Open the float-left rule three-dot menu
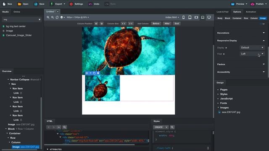 tap(208, 148)
